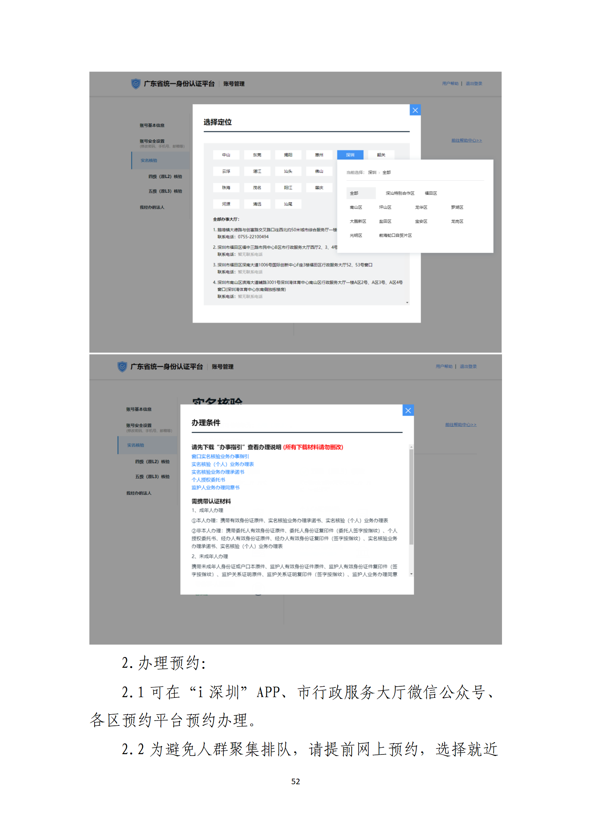
Task: Open 我经办的法人 beside the 选择定位 dialog
Action: pyautogui.click(x=152, y=207)
